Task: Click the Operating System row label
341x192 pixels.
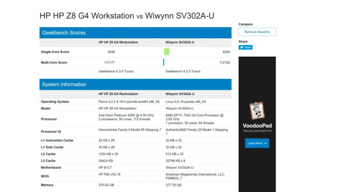Action: (x=55, y=102)
